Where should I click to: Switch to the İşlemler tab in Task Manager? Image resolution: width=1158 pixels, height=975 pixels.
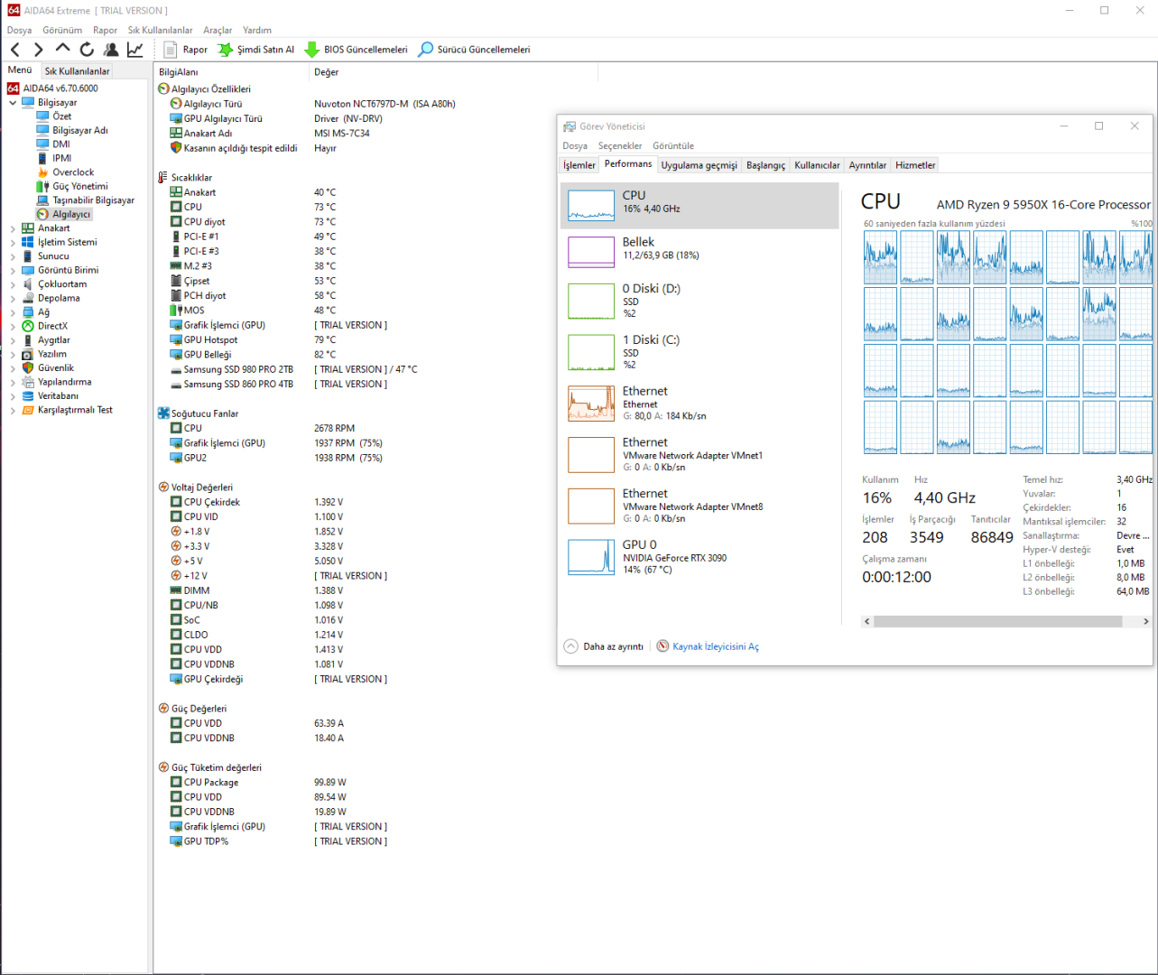pos(579,165)
